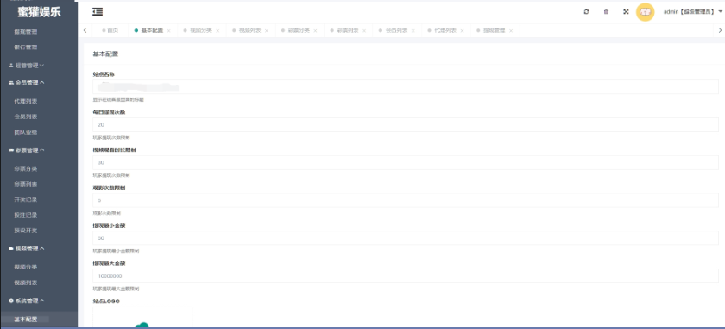
Task: Open the admin user dropdown menu
Action: [x=692, y=12]
